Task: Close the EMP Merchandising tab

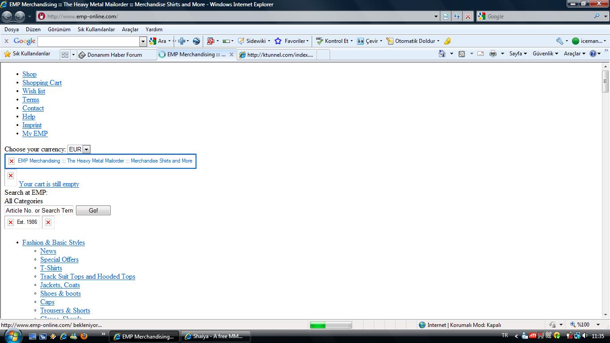Action: [231, 54]
